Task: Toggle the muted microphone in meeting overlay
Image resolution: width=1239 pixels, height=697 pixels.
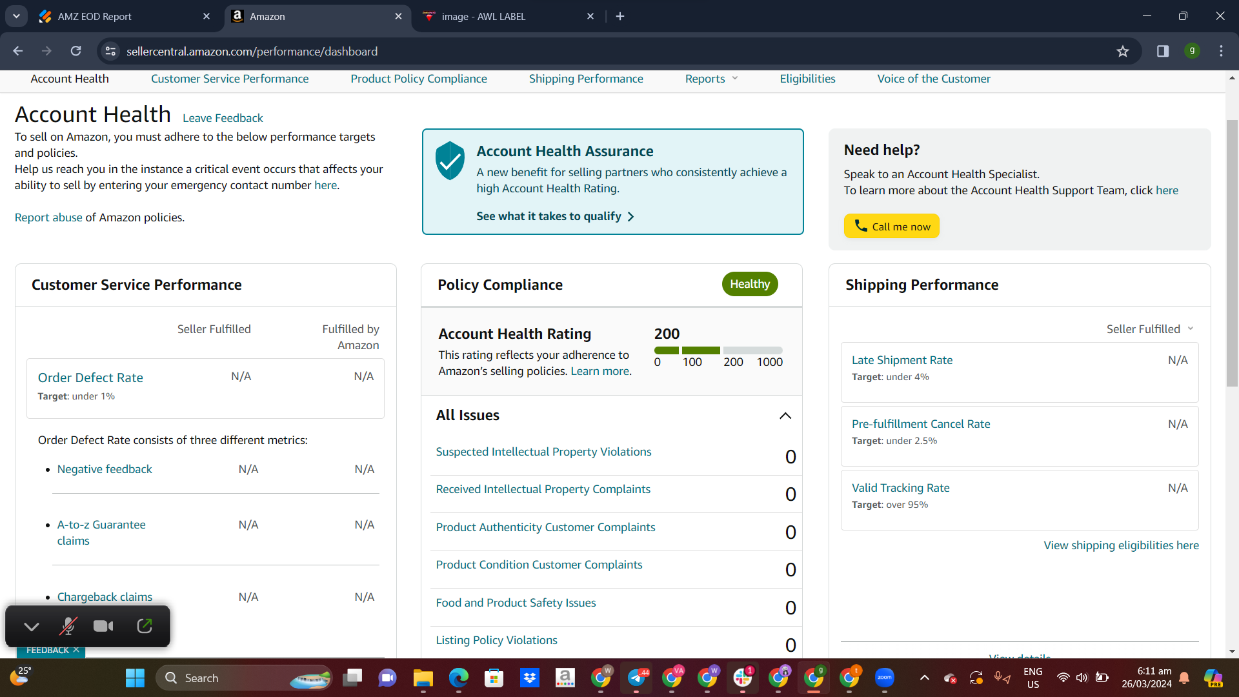Action: click(x=68, y=626)
